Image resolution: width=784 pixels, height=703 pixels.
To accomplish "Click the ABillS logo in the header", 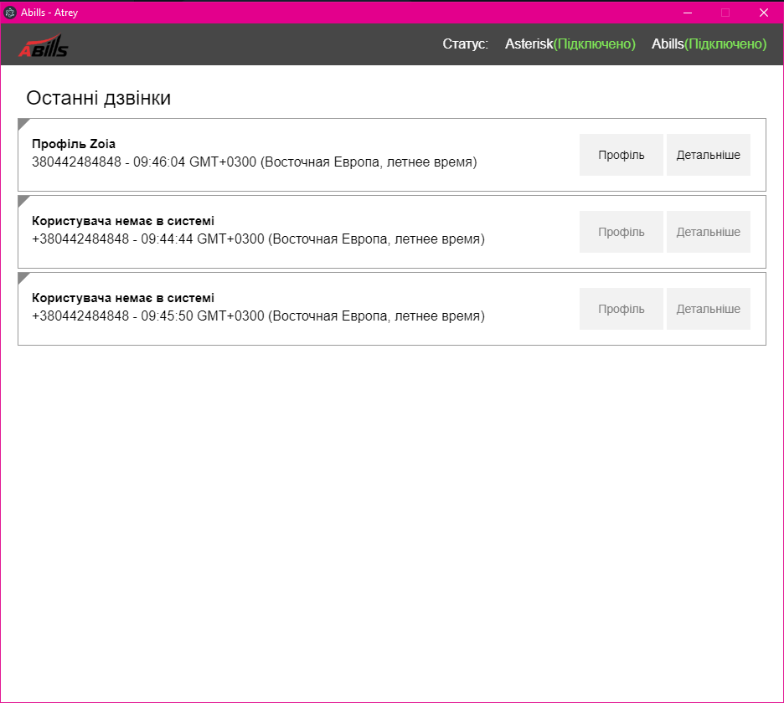I will (x=43, y=47).
